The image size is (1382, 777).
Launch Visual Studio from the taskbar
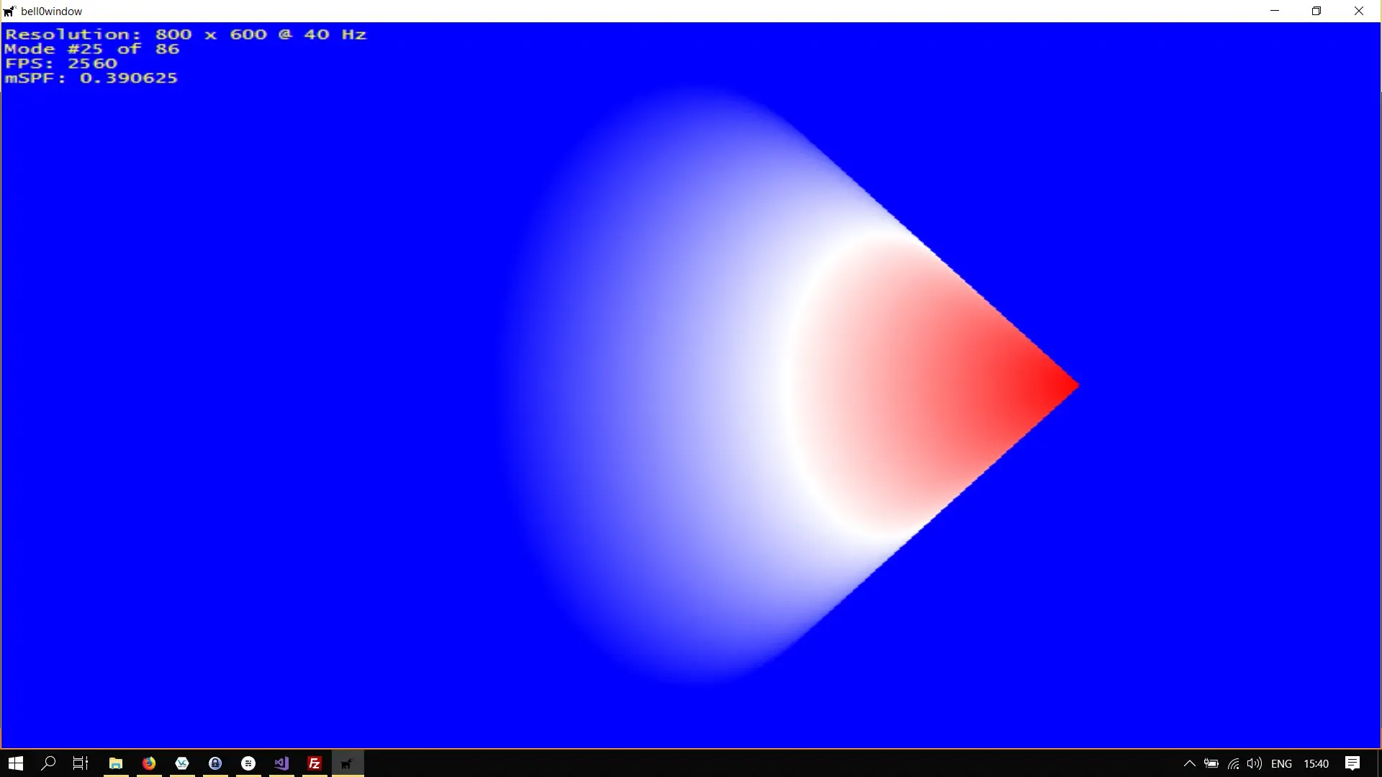[281, 763]
